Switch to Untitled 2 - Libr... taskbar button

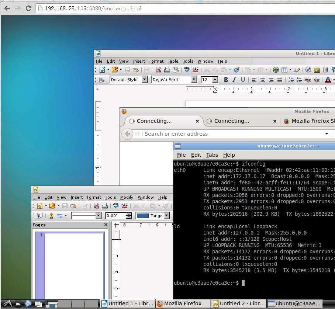tap(239, 303)
